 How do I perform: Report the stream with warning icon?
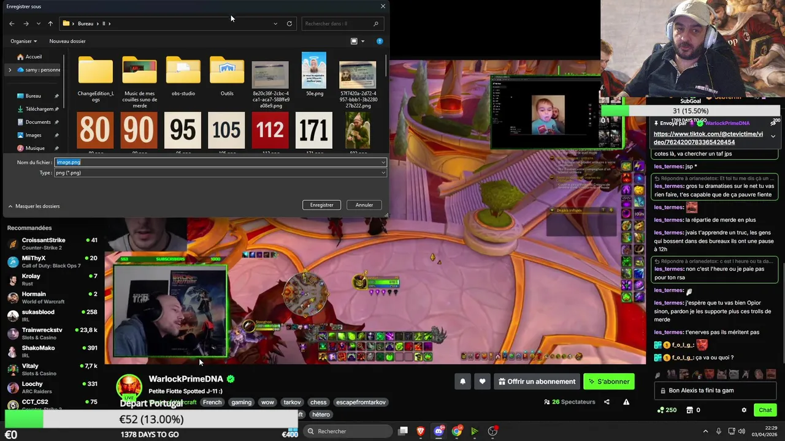tap(626, 402)
